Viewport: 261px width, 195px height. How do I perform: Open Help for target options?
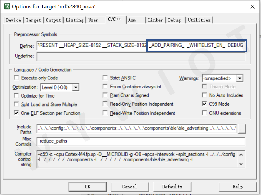pos(238,187)
